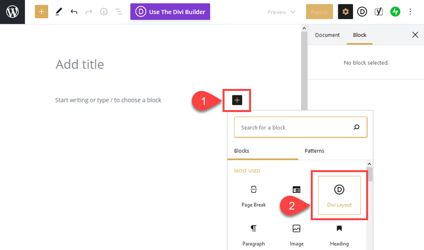Switch to the Document tab

(327, 35)
